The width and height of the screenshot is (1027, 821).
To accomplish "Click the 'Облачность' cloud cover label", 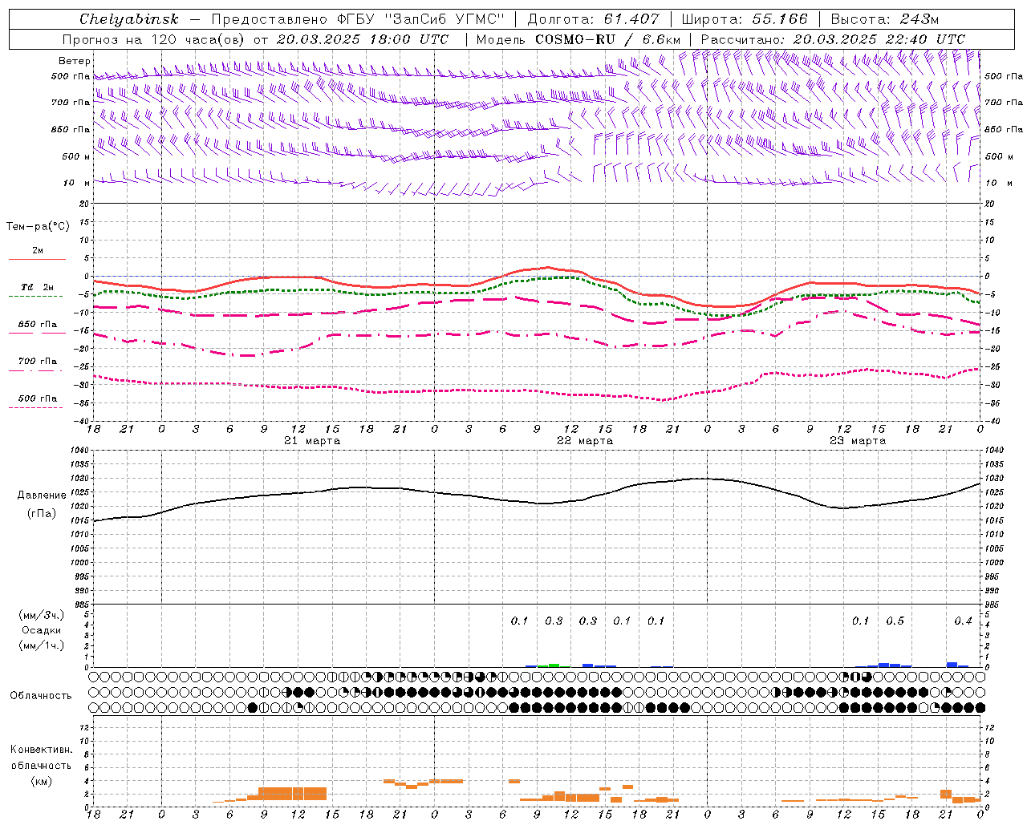I will coord(41,696).
